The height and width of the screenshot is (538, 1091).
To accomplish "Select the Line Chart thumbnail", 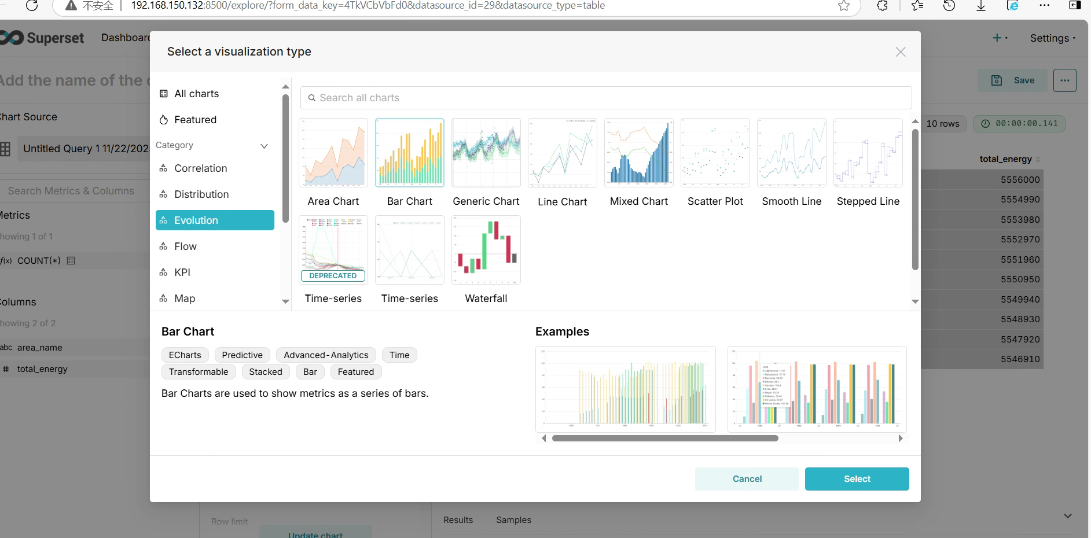I will [x=563, y=153].
